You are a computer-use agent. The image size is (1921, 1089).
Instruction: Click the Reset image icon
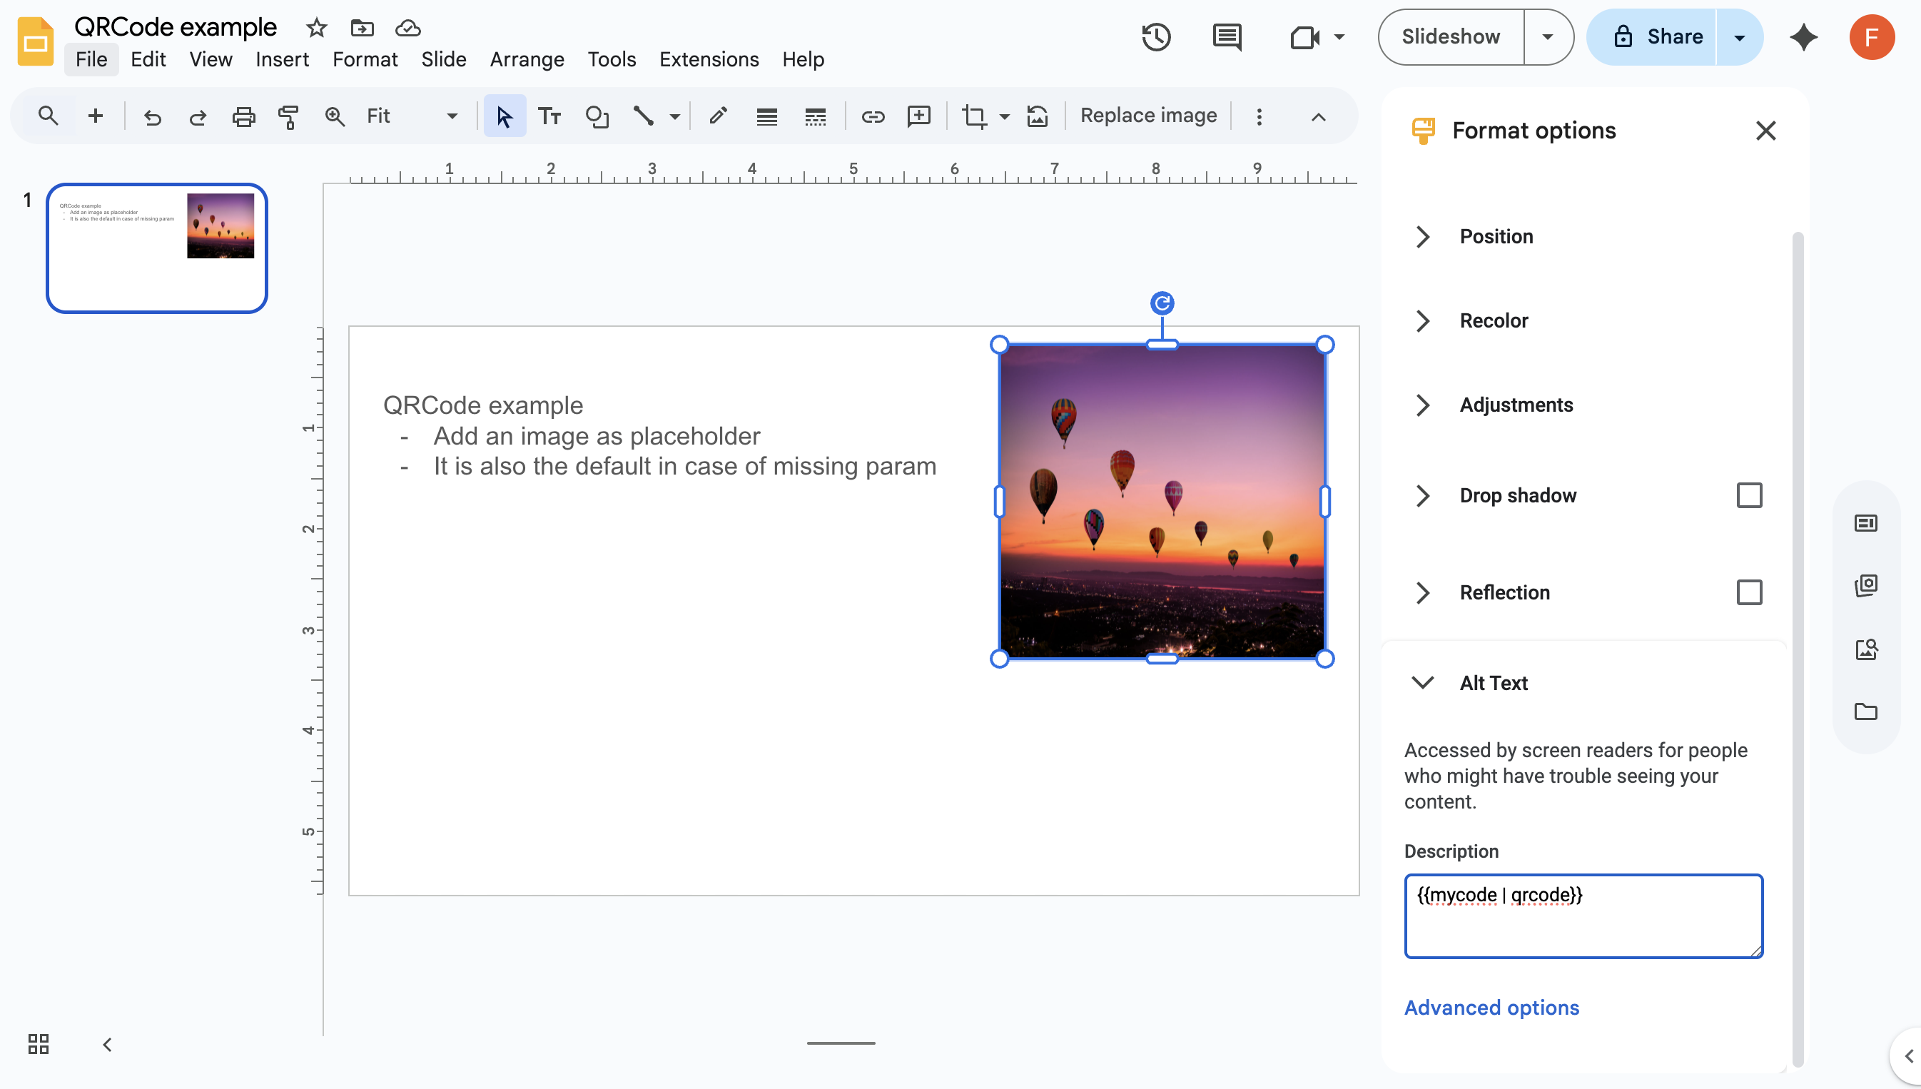coord(1037,116)
